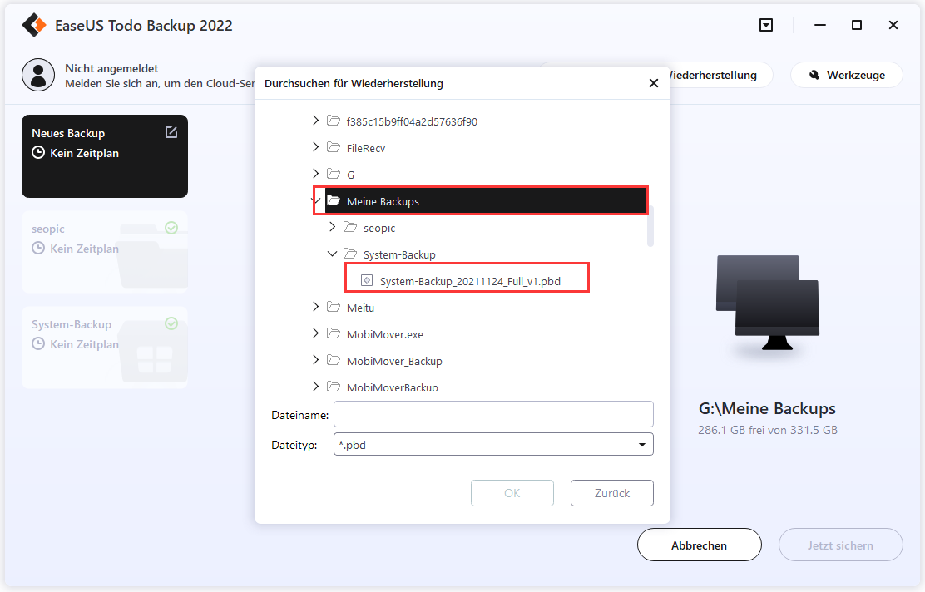The height and width of the screenshot is (592, 925).
Task: Click the EaseUS Todo Backup logo icon
Action: 34,25
